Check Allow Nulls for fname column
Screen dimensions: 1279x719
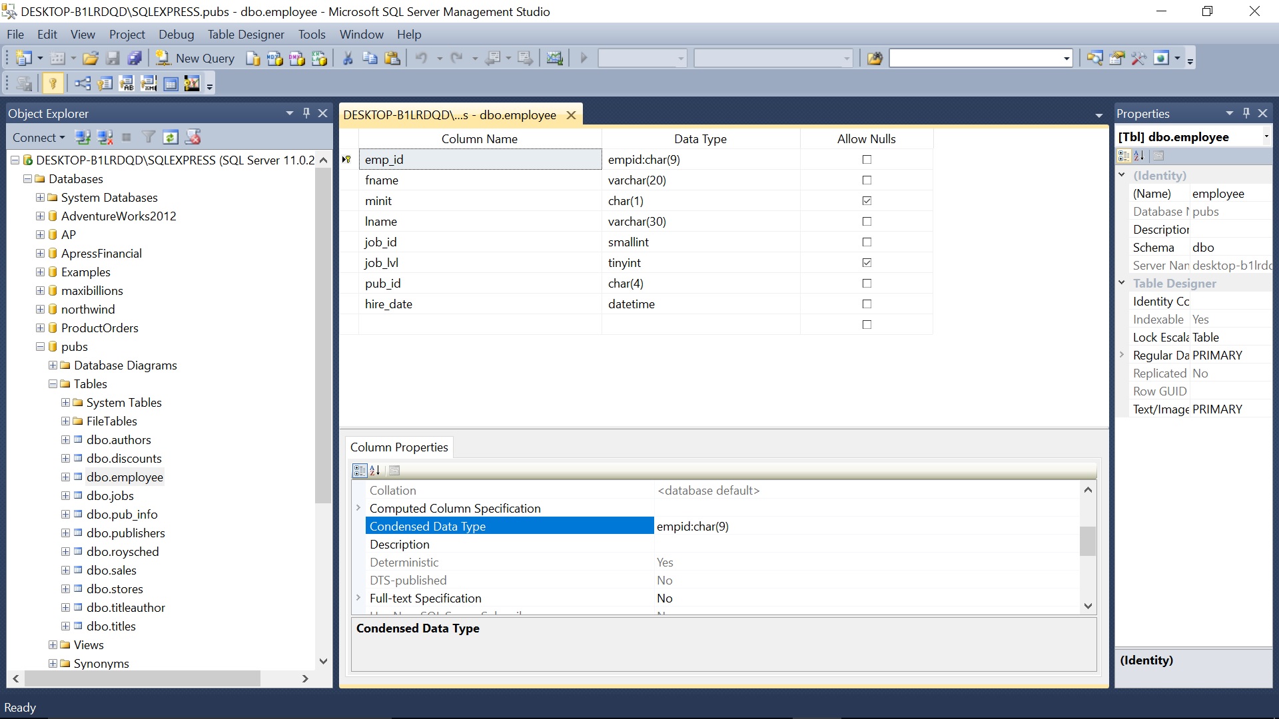(867, 180)
